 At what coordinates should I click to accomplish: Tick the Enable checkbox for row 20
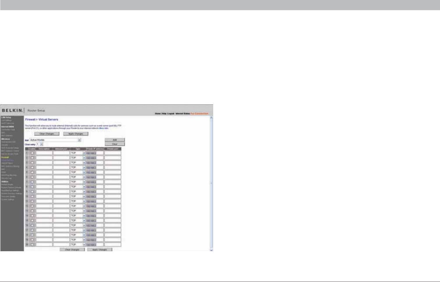(x=32, y=245)
